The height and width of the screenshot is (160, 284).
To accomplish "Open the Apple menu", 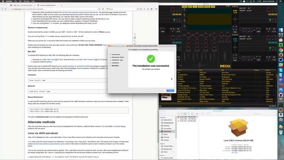I will (3, 1).
